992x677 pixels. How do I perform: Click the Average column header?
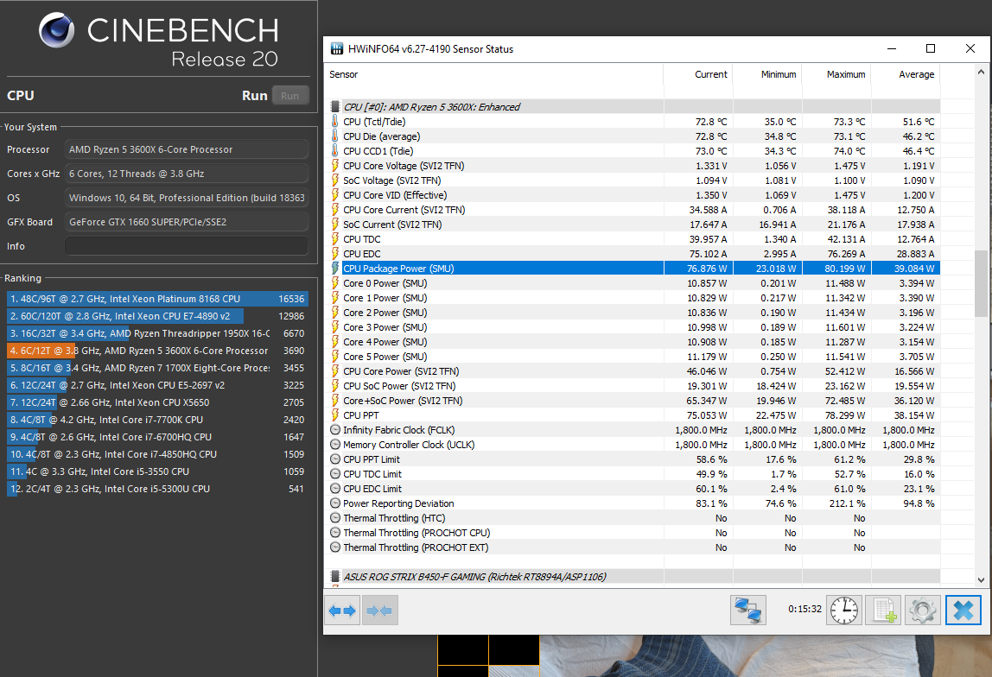(x=916, y=74)
